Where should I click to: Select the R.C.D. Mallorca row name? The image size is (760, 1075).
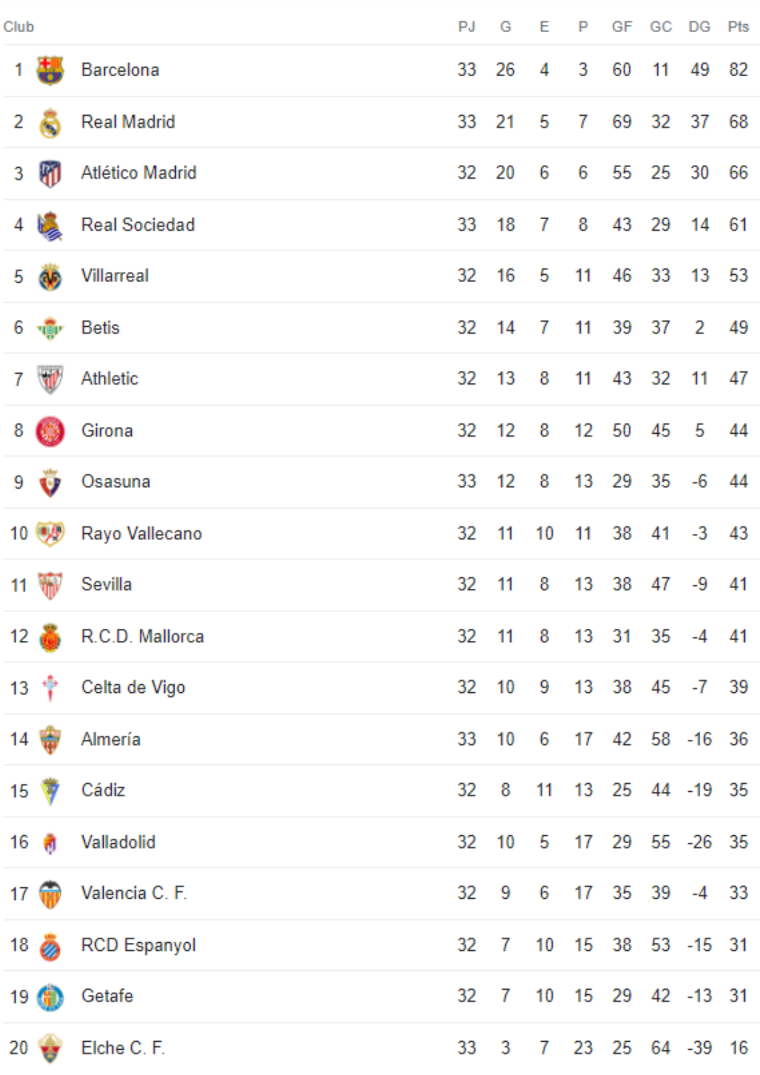pyautogui.click(x=142, y=636)
